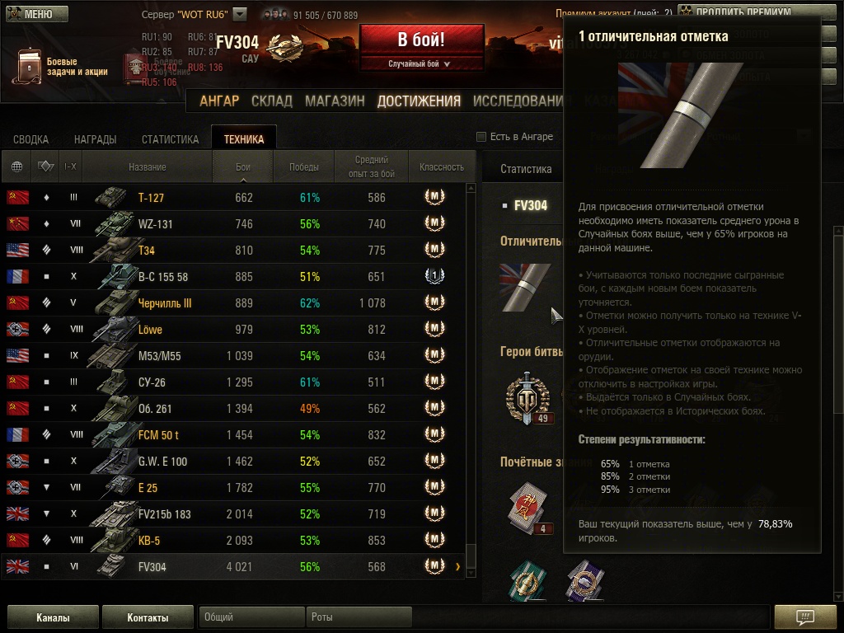Click the British gun mark of excellence icon
This screenshot has height=633, width=844.
pyautogui.click(x=525, y=287)
